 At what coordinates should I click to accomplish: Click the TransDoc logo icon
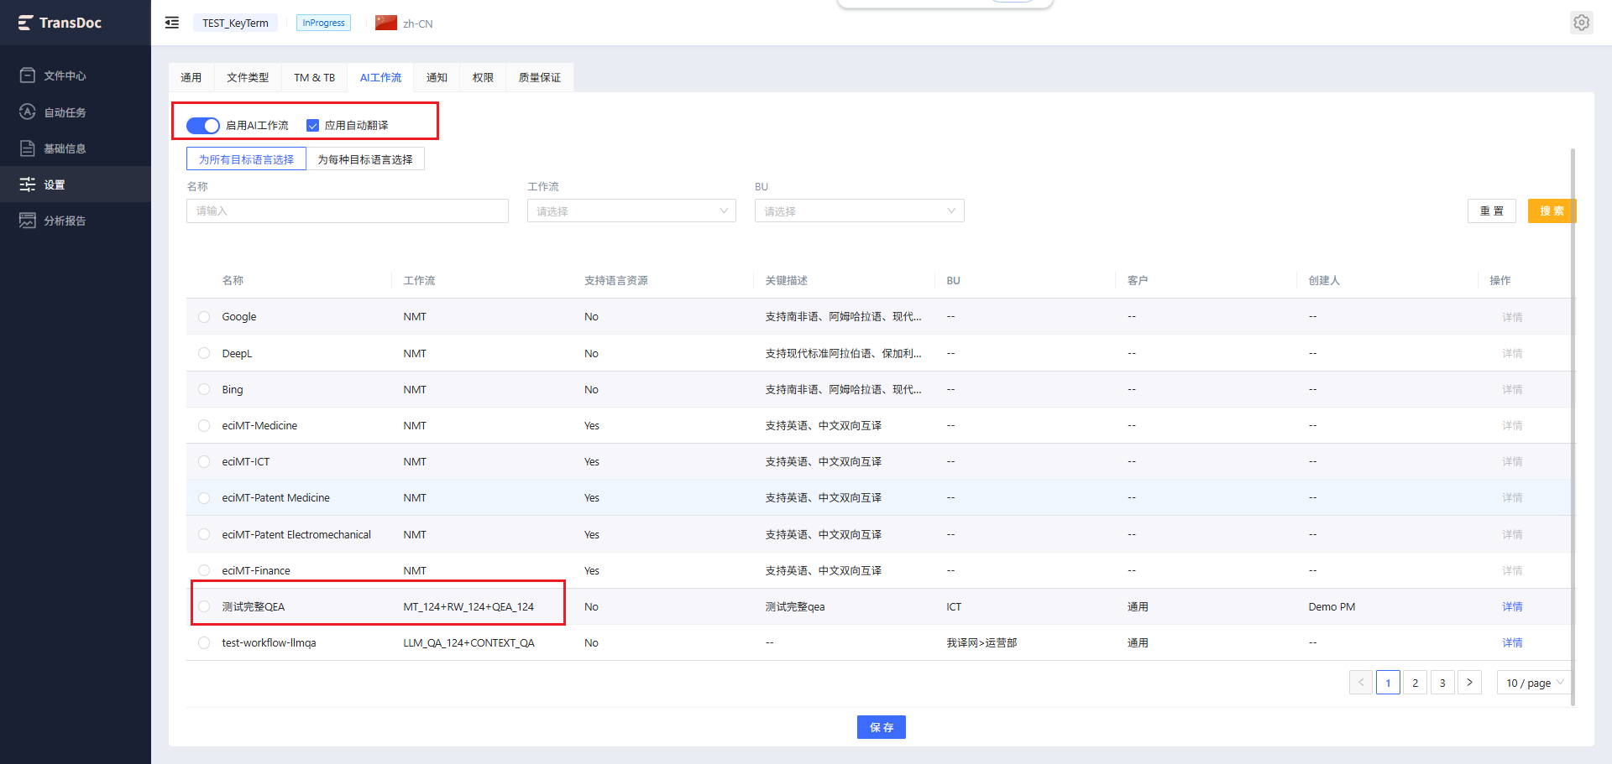(x=25, y=23)
